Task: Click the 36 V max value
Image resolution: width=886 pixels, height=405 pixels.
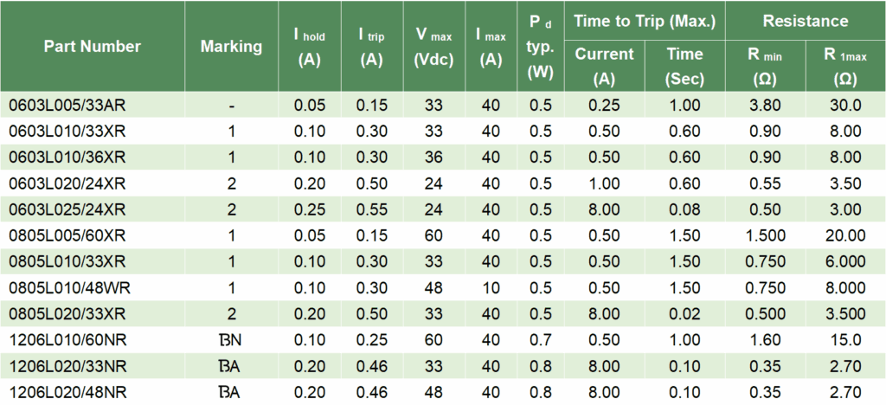Action: point(434,157)
